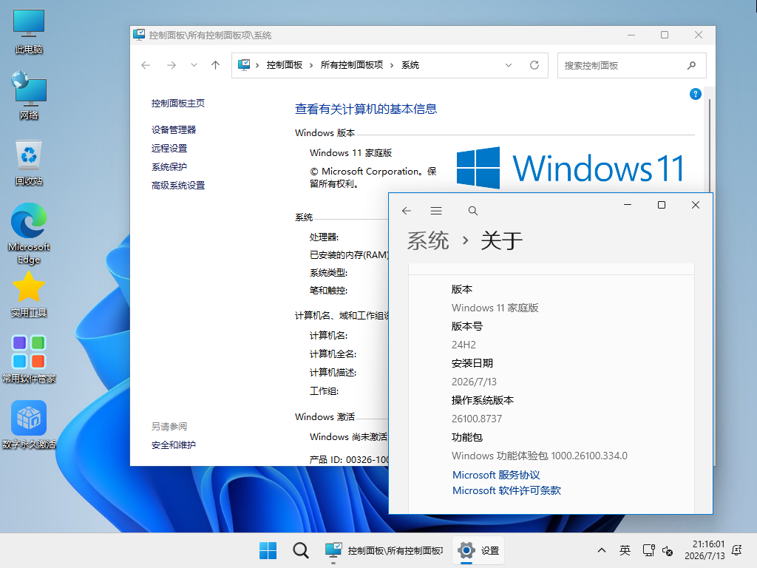The height and width of the screenshot is (568, 757).
Task: Select the 24H2 version value text
Action: coord(464,345)
